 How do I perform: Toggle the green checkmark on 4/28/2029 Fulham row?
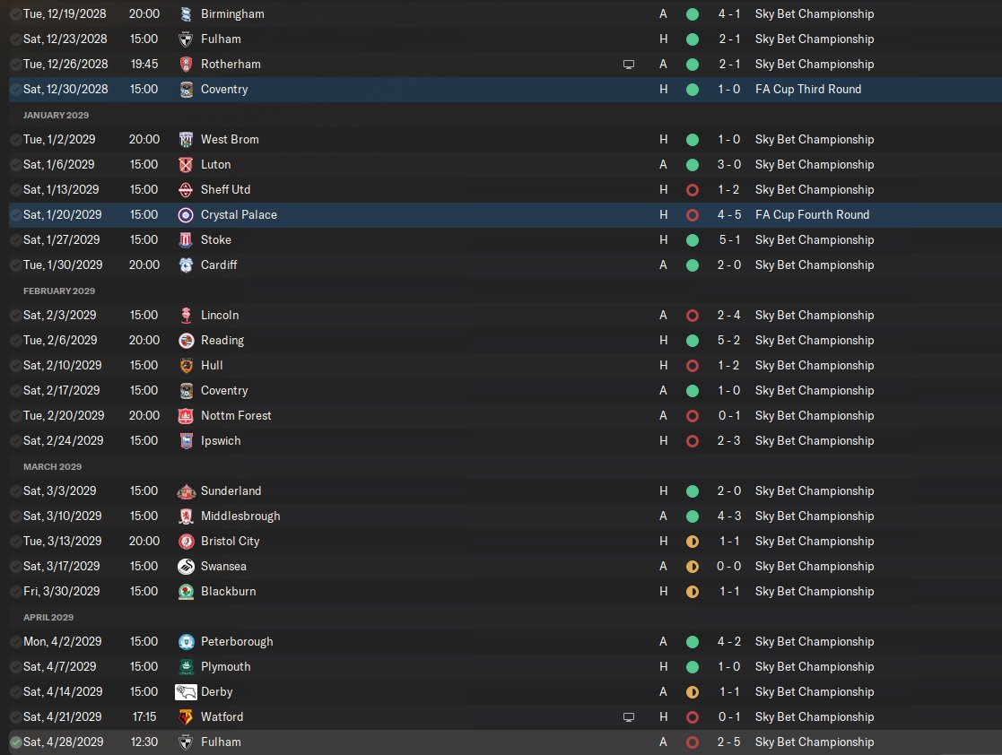point(15,742)
